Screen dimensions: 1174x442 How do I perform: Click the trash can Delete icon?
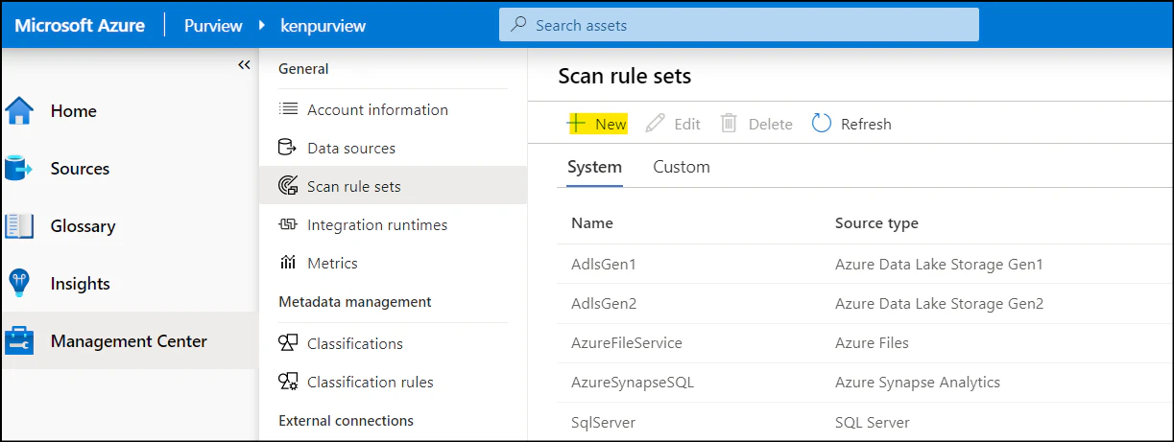[x=730, y=124]
